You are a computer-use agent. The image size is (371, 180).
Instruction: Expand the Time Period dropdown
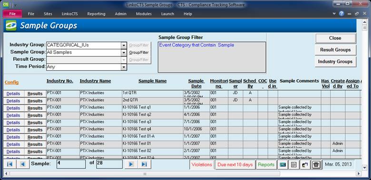pos(124,67)
